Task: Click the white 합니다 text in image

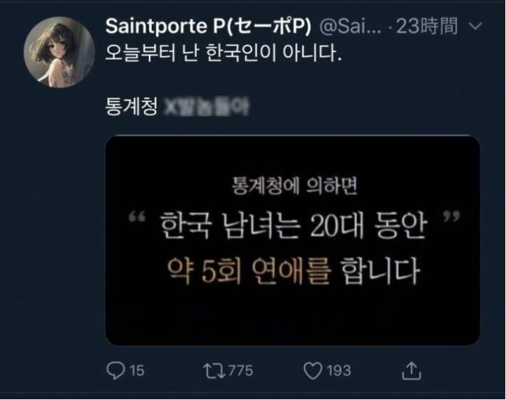Action: coord(380,270)
